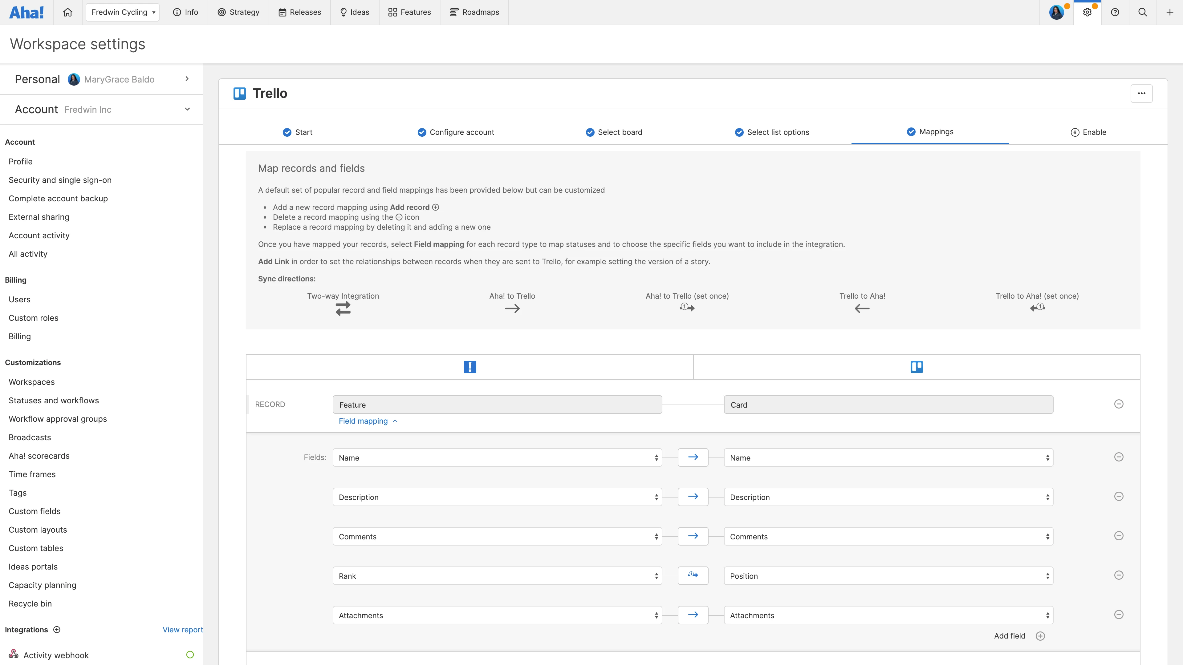Click the plus icon at top right
Image resolution: width=1183 pixels, height=665 pixels.
pos(1169,12)
